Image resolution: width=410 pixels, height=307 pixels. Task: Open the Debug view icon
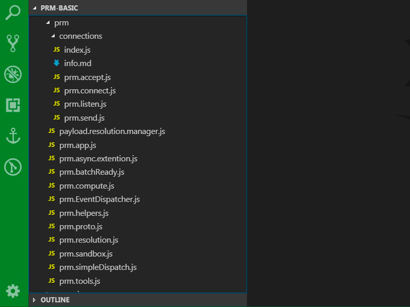(13, 74)
